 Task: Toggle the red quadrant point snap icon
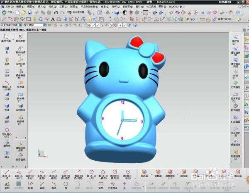(116, 25)
